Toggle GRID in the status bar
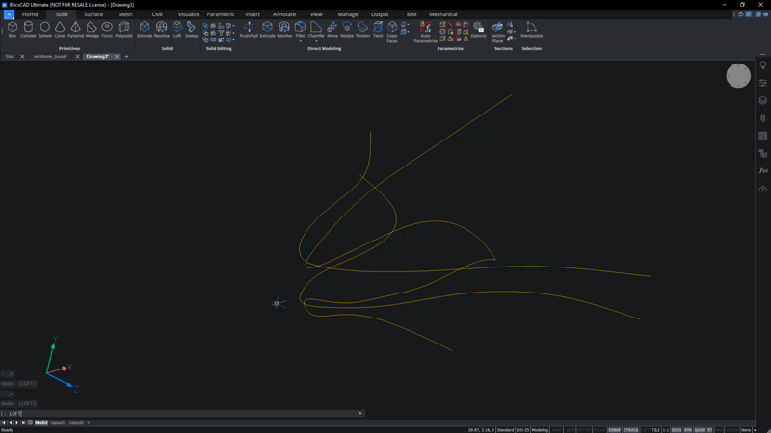The width and height of the screenshot is (771, 433). pyautogui.click(x=570, y=430)
